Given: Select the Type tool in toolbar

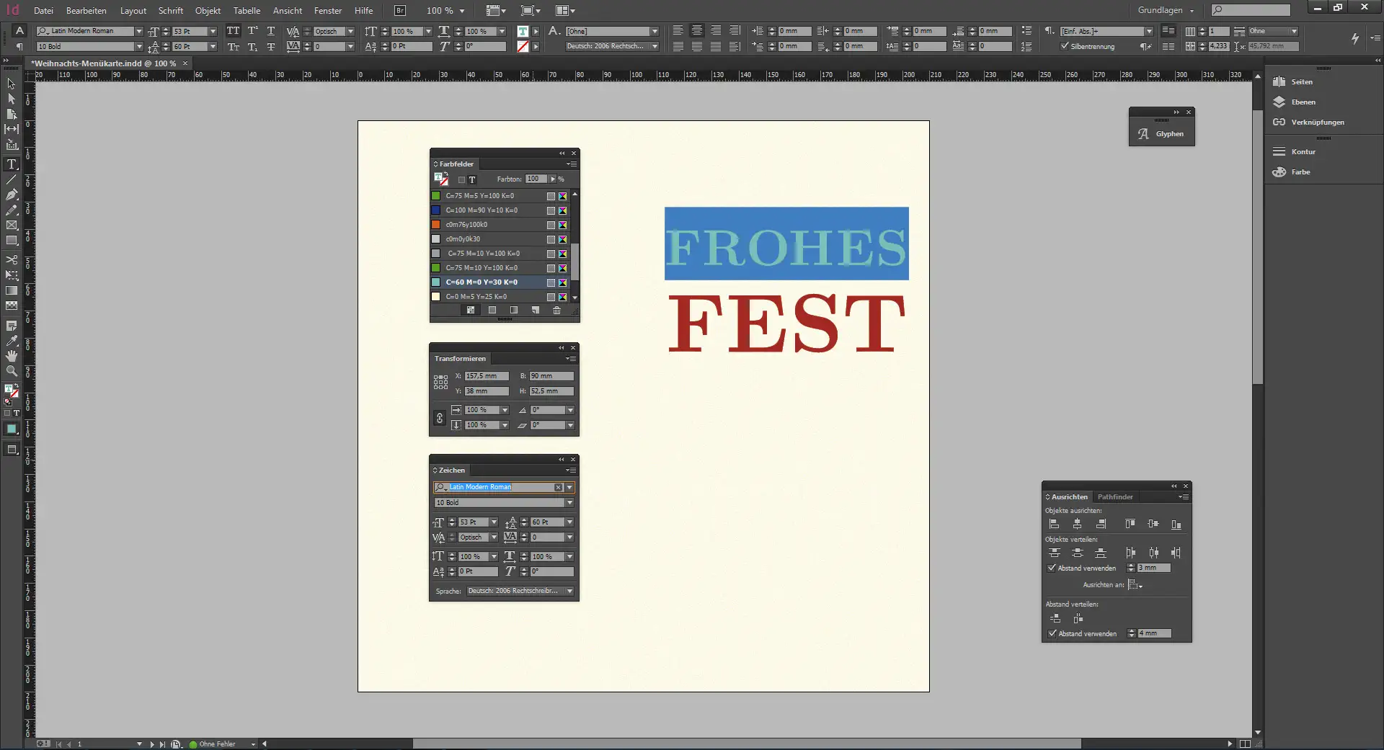Looking at the screenshot, I should [12, 164].
